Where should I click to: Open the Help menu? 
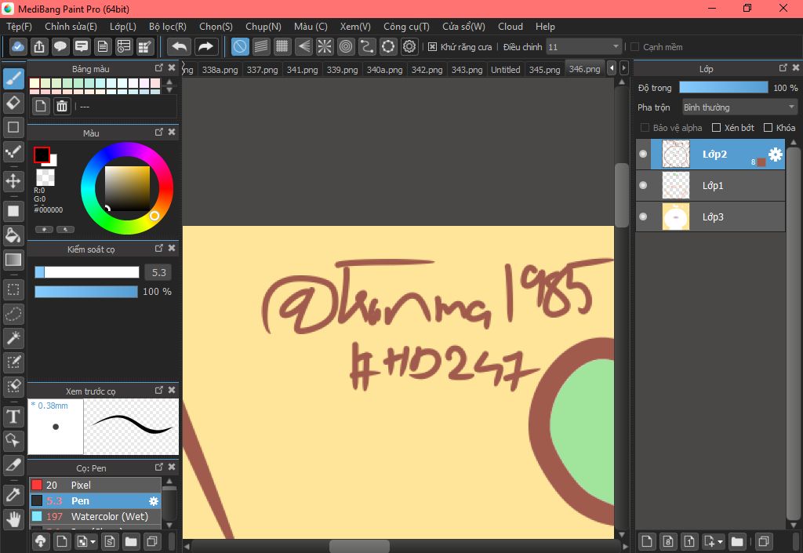click(x=545, y=26)
